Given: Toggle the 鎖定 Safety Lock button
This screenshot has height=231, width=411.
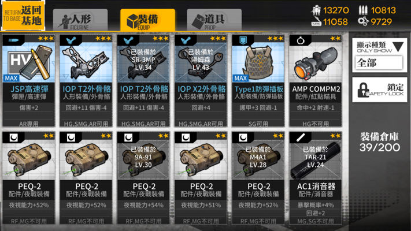Looking at the screenshot, I should 380,90.
